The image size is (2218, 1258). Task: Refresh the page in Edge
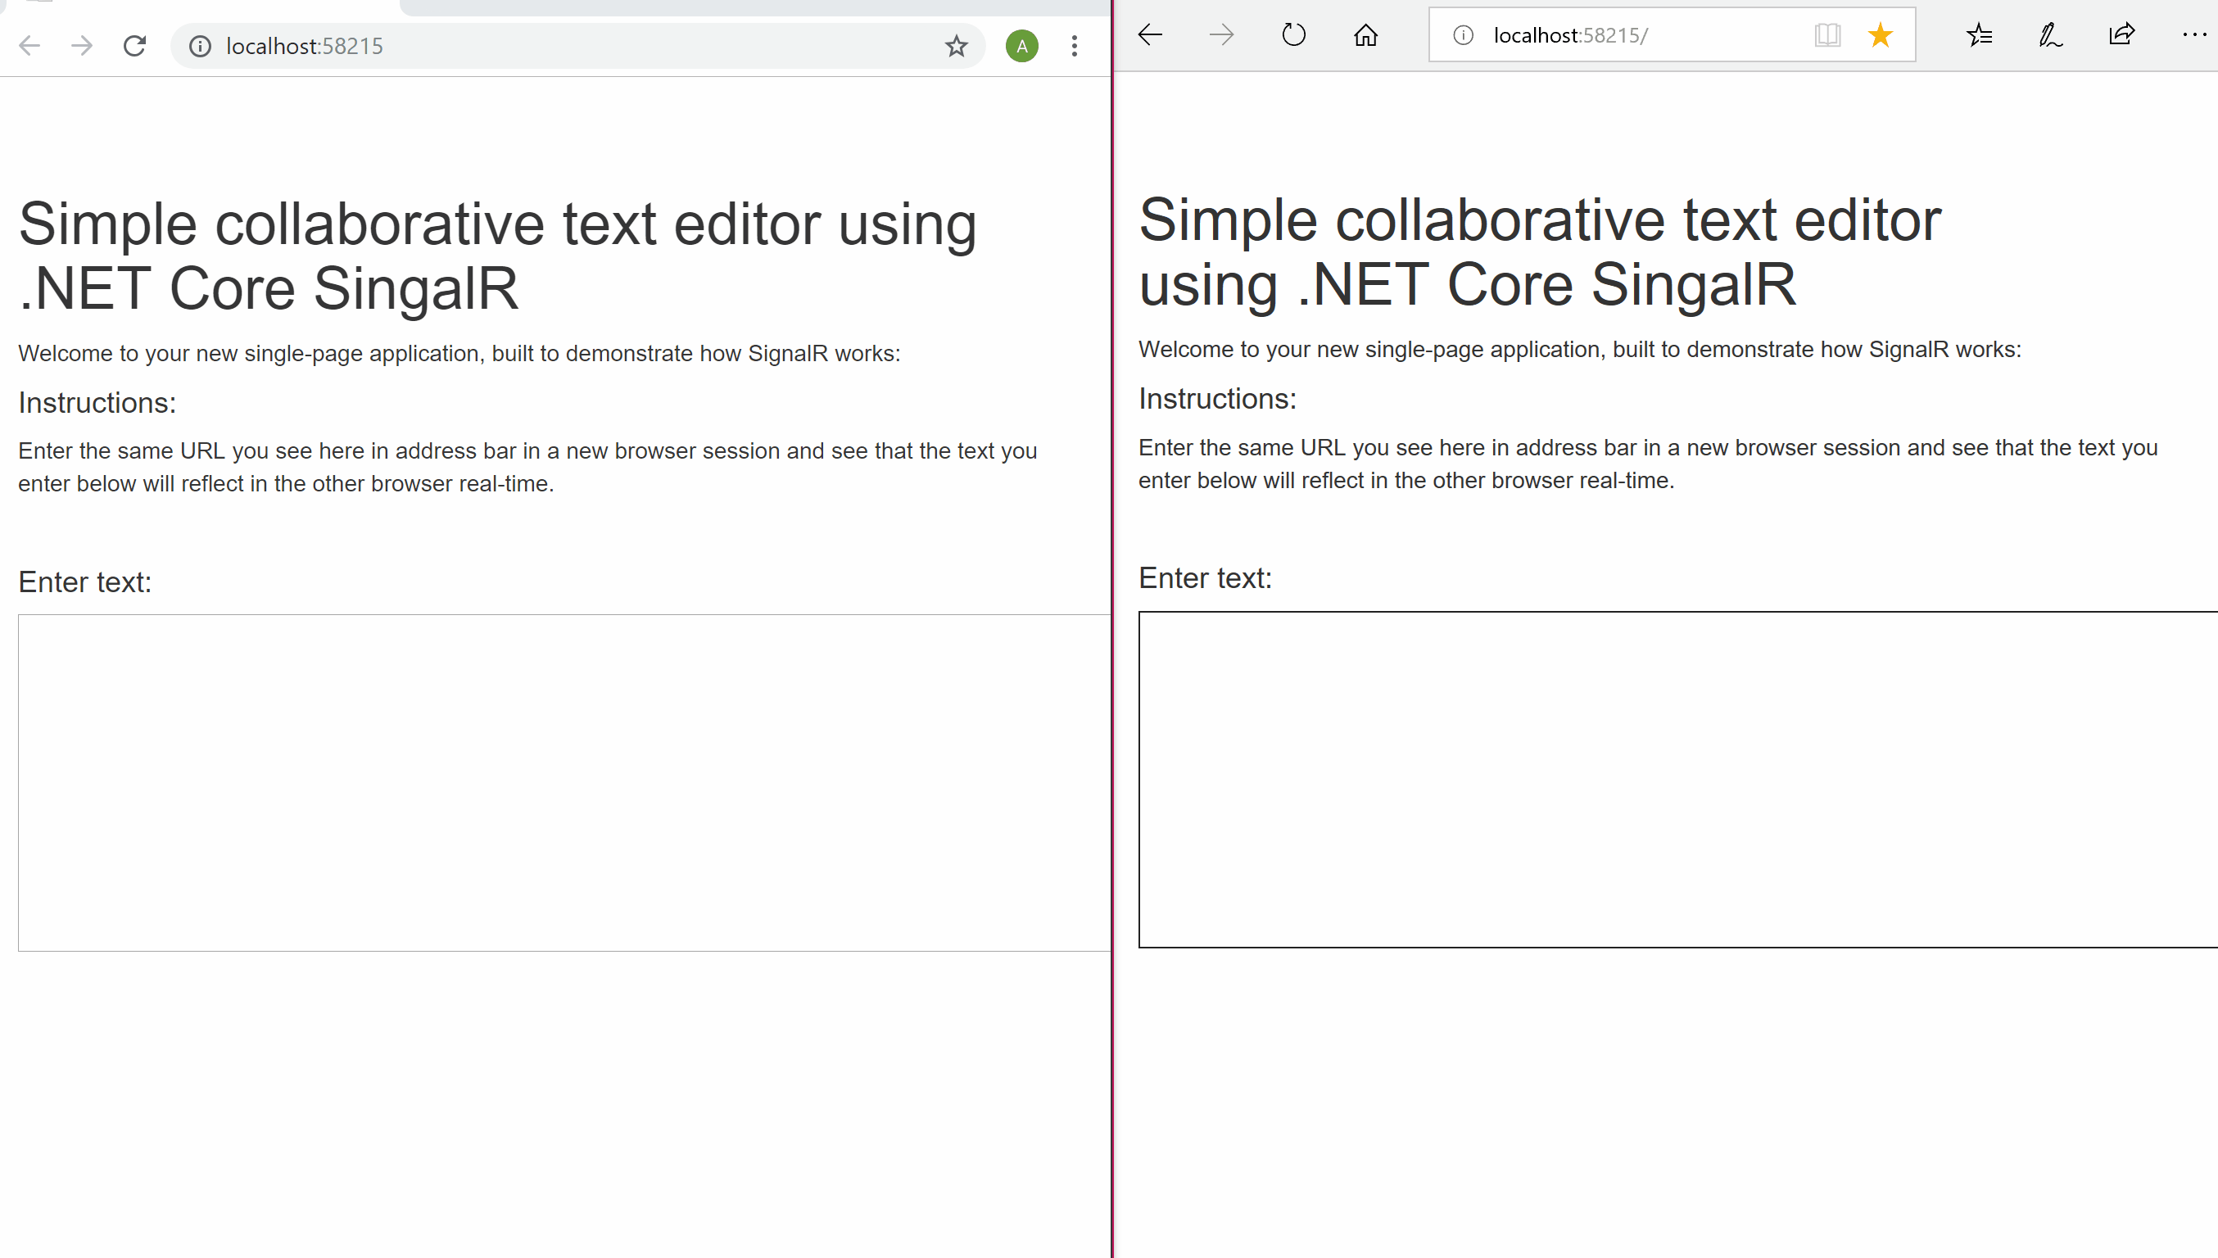click(x=1293, y=34)
